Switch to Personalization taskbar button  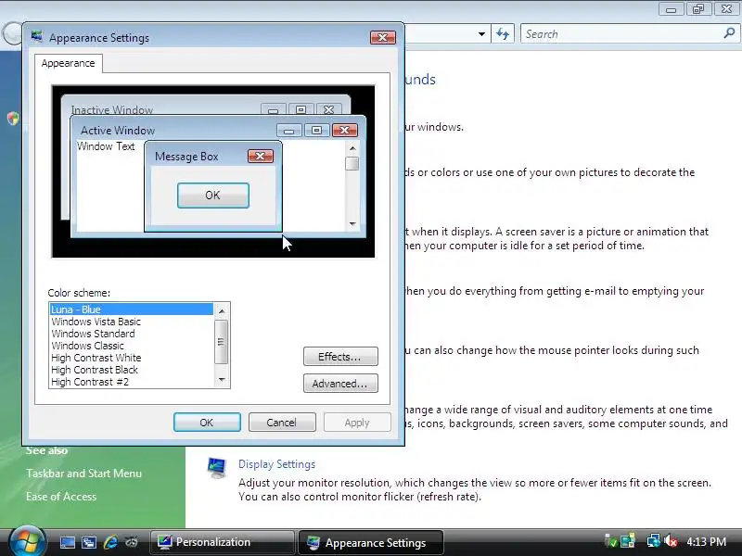pyautogui.click(x=223, y=542)
